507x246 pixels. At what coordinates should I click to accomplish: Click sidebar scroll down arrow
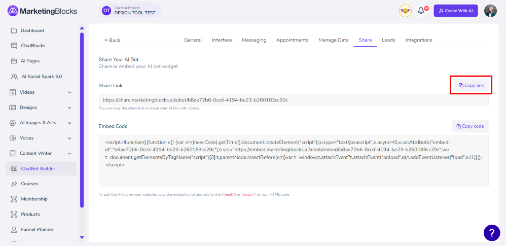pyautogui.click(x=82, y=237)
